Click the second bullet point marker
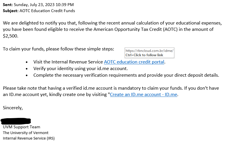225x143 pixels. click(x=27, y=69)
